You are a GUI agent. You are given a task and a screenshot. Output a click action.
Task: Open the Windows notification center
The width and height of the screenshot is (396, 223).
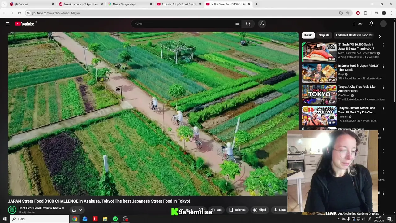pos(390,219)
